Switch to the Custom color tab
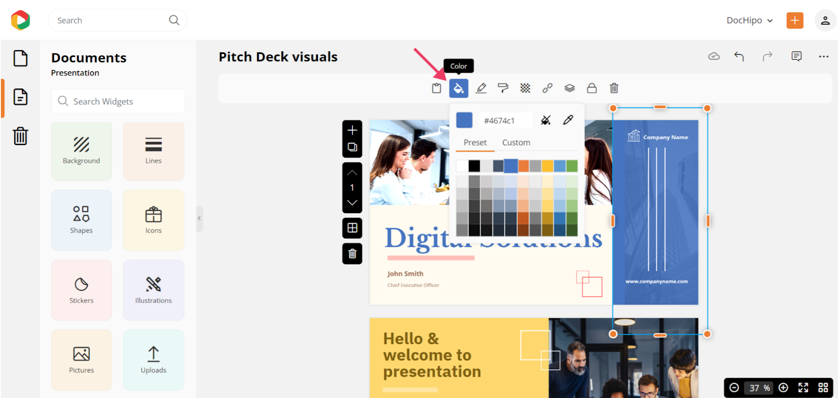838x398 pixels. click(x=516, y=142)
